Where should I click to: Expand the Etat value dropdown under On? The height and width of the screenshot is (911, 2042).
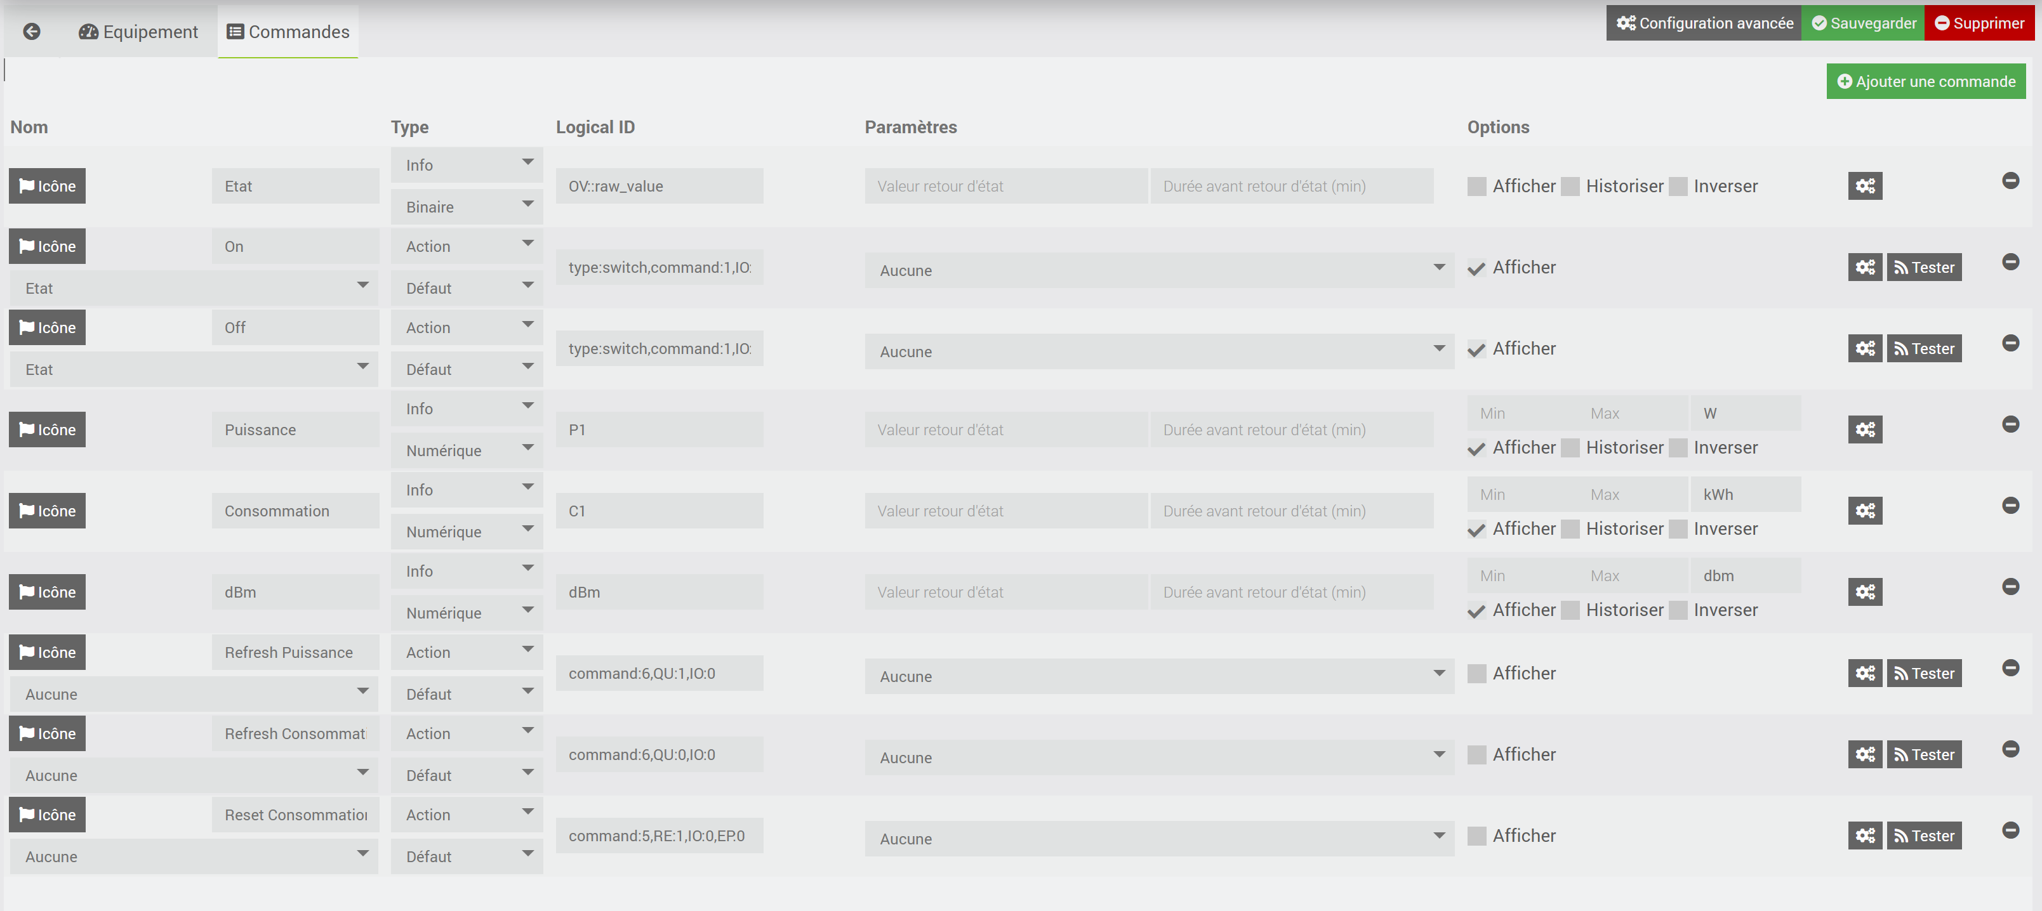click(194, 289)
